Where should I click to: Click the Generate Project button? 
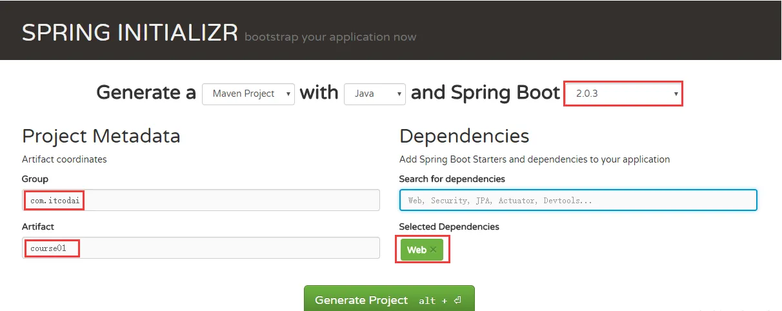click(x=389, y=299)
